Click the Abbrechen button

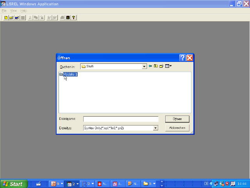tap(177, 128)
